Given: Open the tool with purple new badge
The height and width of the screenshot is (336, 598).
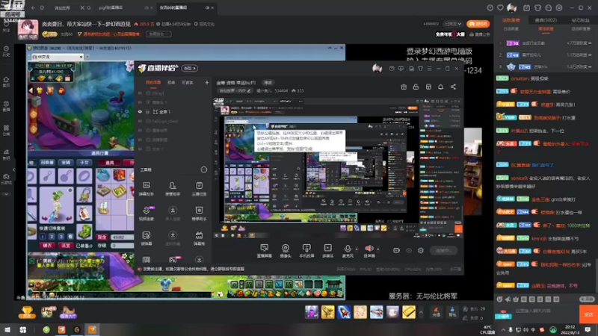Looking at the screenshot, I should click(147, 213).
